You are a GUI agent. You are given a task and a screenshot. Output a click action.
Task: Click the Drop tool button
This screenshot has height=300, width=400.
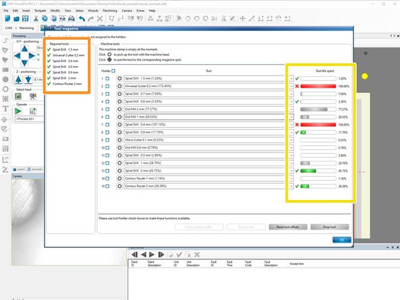pyautogui.click(x=330, y=227)
